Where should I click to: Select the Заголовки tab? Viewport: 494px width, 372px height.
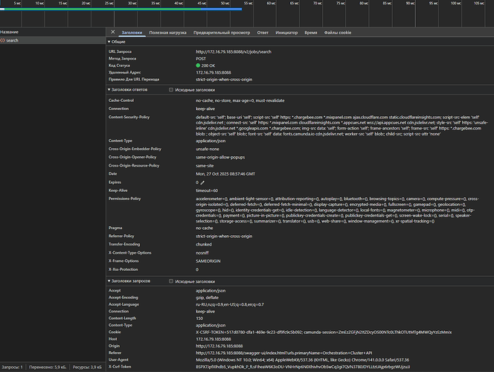[x=132, y=33]
